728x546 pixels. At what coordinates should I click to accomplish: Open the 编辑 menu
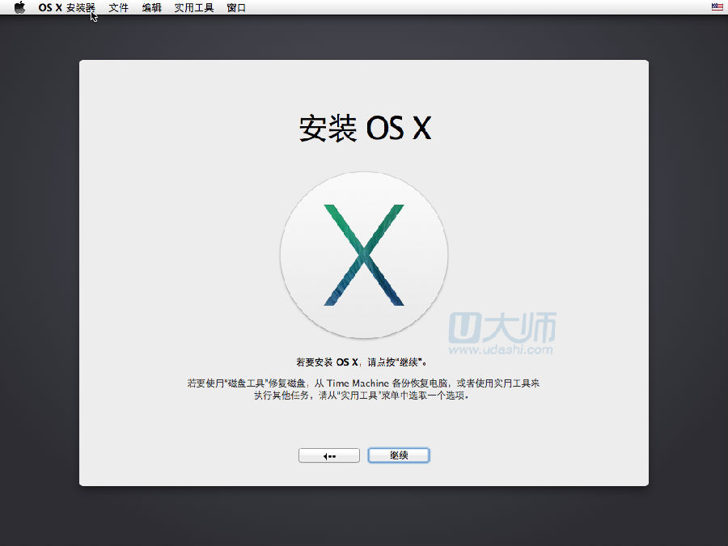pos(151,7)
